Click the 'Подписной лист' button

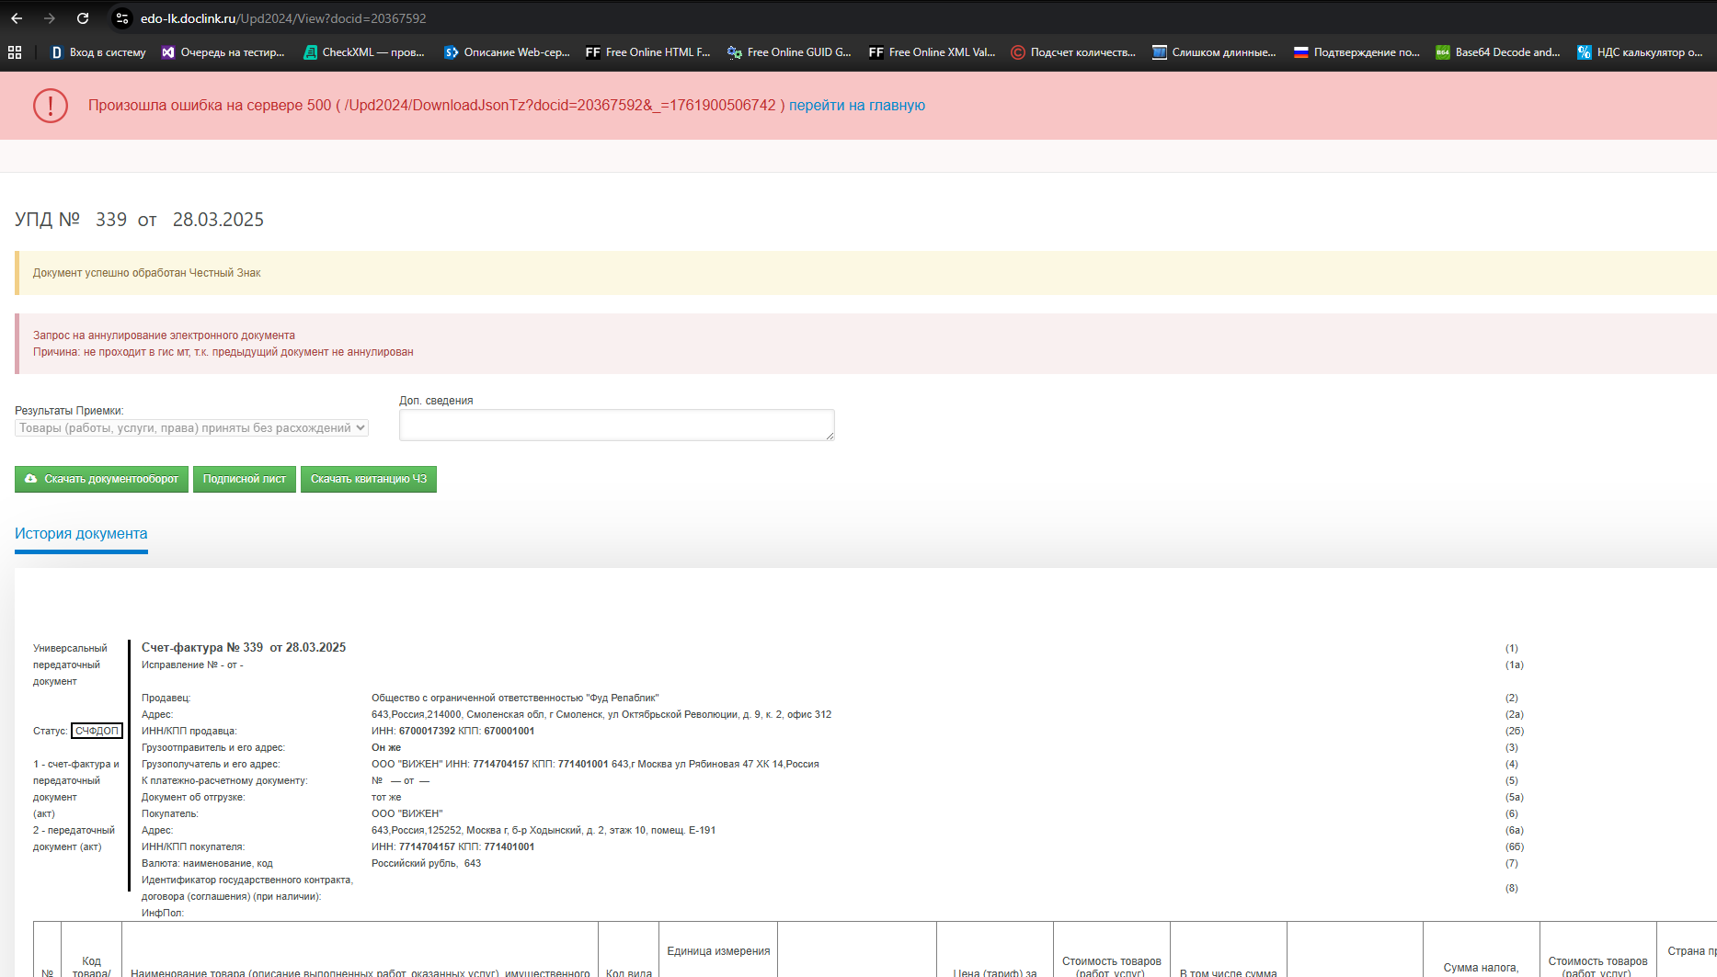[245, 479]
